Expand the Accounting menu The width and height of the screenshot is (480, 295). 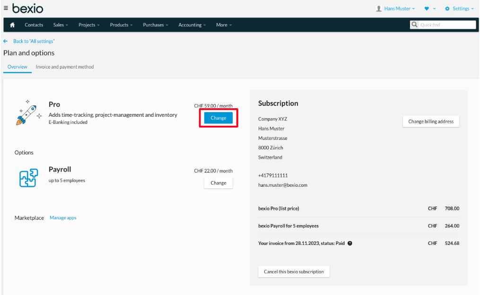tap(192, 25)
